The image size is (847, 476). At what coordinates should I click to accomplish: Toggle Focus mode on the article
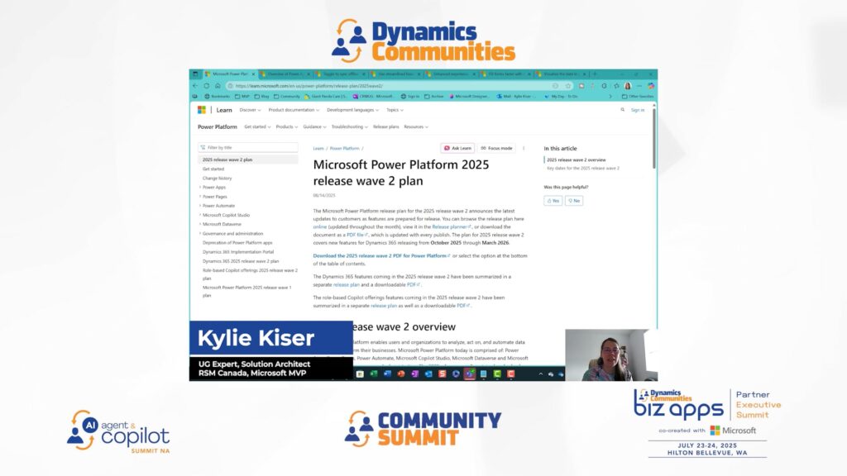tap(496, 148)
